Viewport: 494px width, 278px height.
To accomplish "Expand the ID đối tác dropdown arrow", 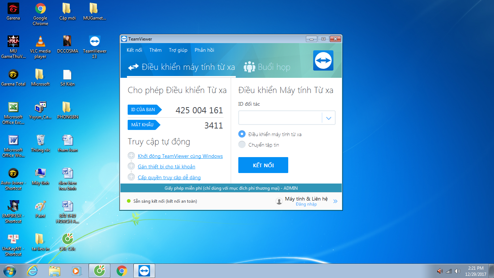I will pyautogui.click(x=329, y=118).
